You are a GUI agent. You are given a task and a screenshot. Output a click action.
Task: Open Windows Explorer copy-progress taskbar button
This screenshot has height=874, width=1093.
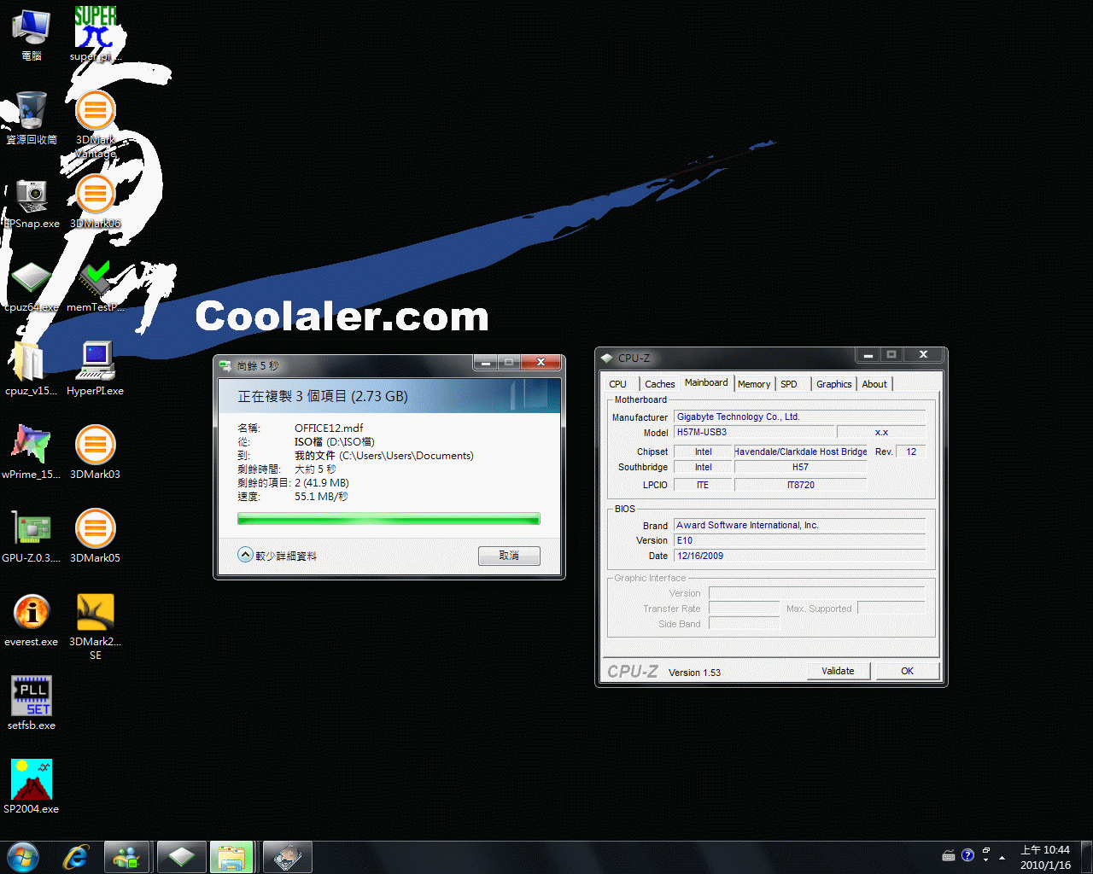click(x=231, y=857)
